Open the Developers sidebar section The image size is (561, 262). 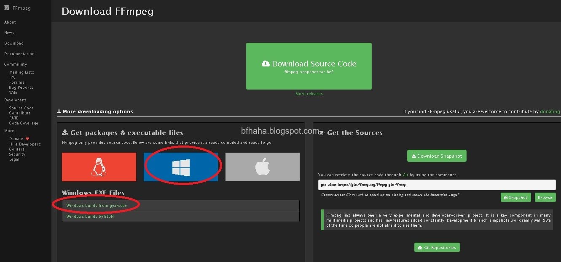coord(15,100)
